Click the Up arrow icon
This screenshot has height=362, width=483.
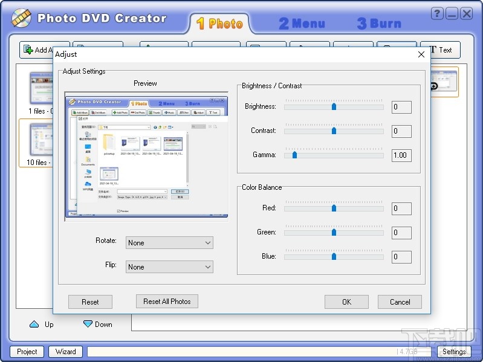tap(34, 324)
